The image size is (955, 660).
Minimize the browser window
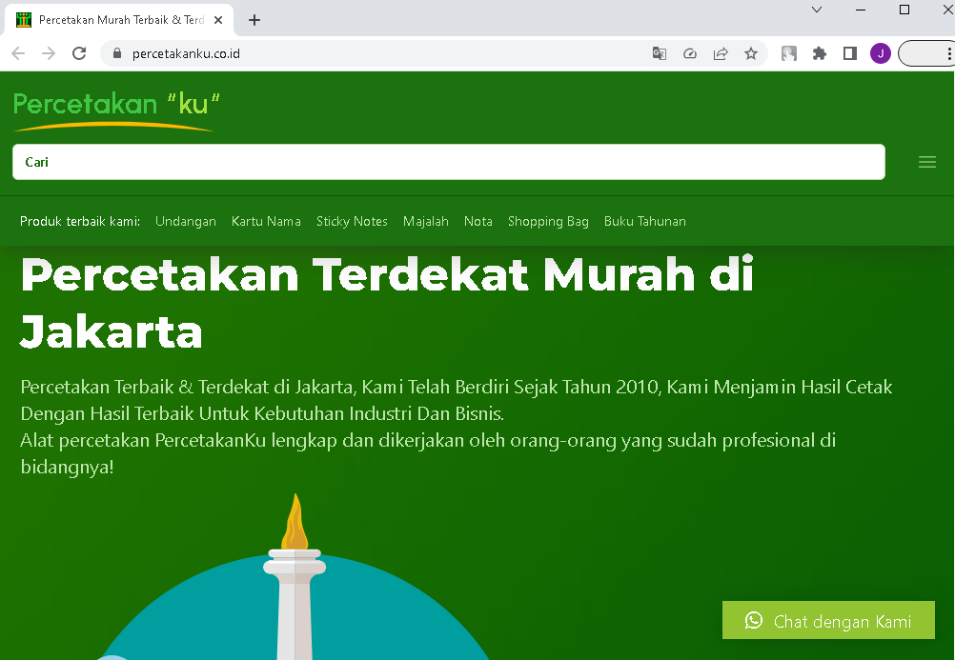tap(861, 10)
